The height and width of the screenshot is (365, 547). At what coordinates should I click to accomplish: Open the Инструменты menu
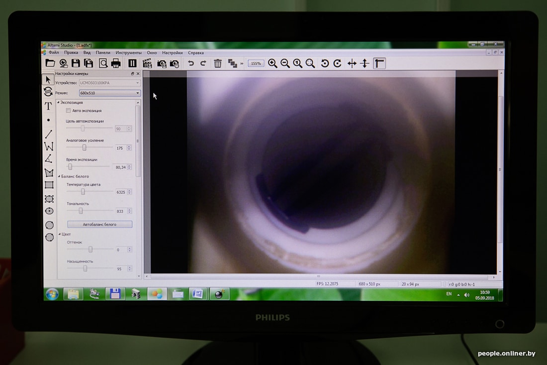pos(128,52)
